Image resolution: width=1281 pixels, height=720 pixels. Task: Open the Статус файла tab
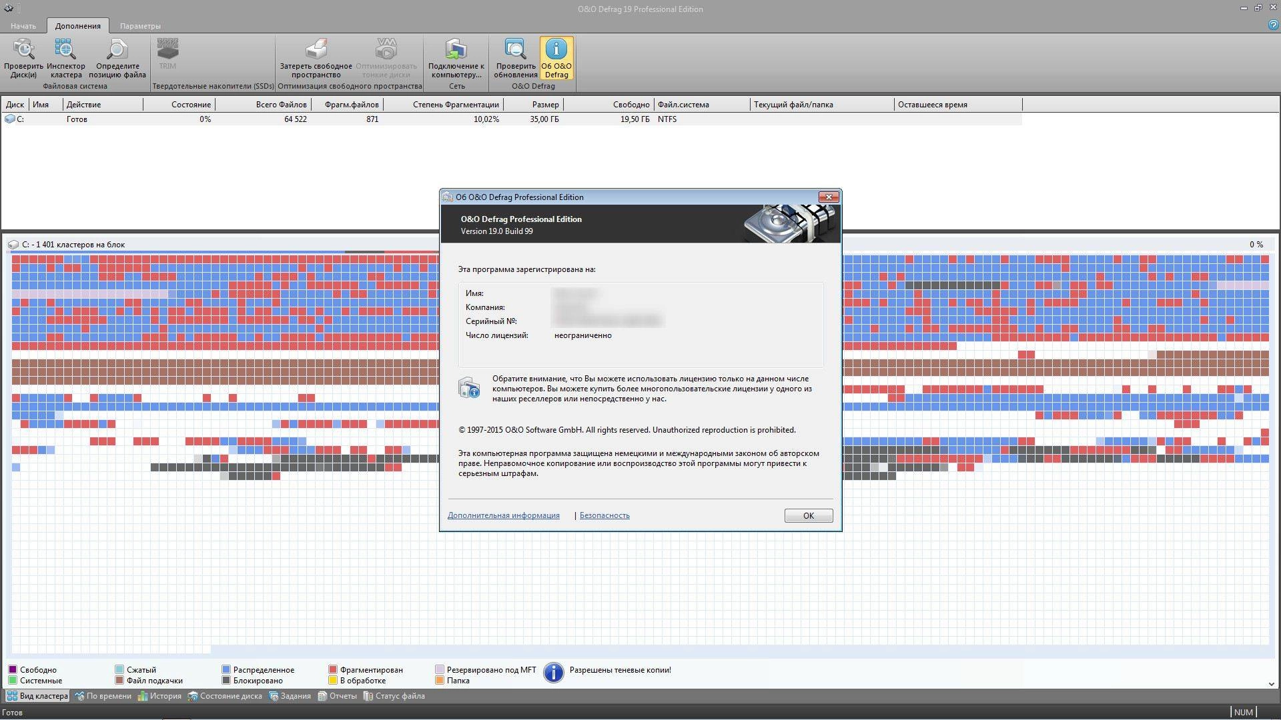(394, 696)
